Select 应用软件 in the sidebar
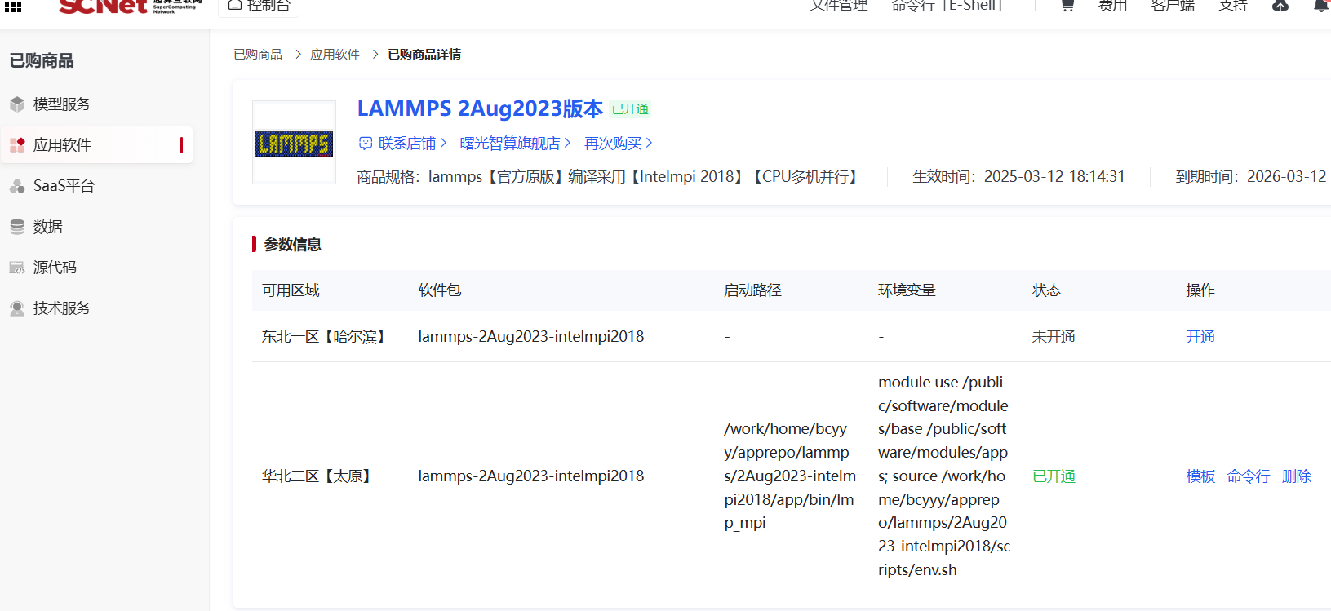 (62, 145)
